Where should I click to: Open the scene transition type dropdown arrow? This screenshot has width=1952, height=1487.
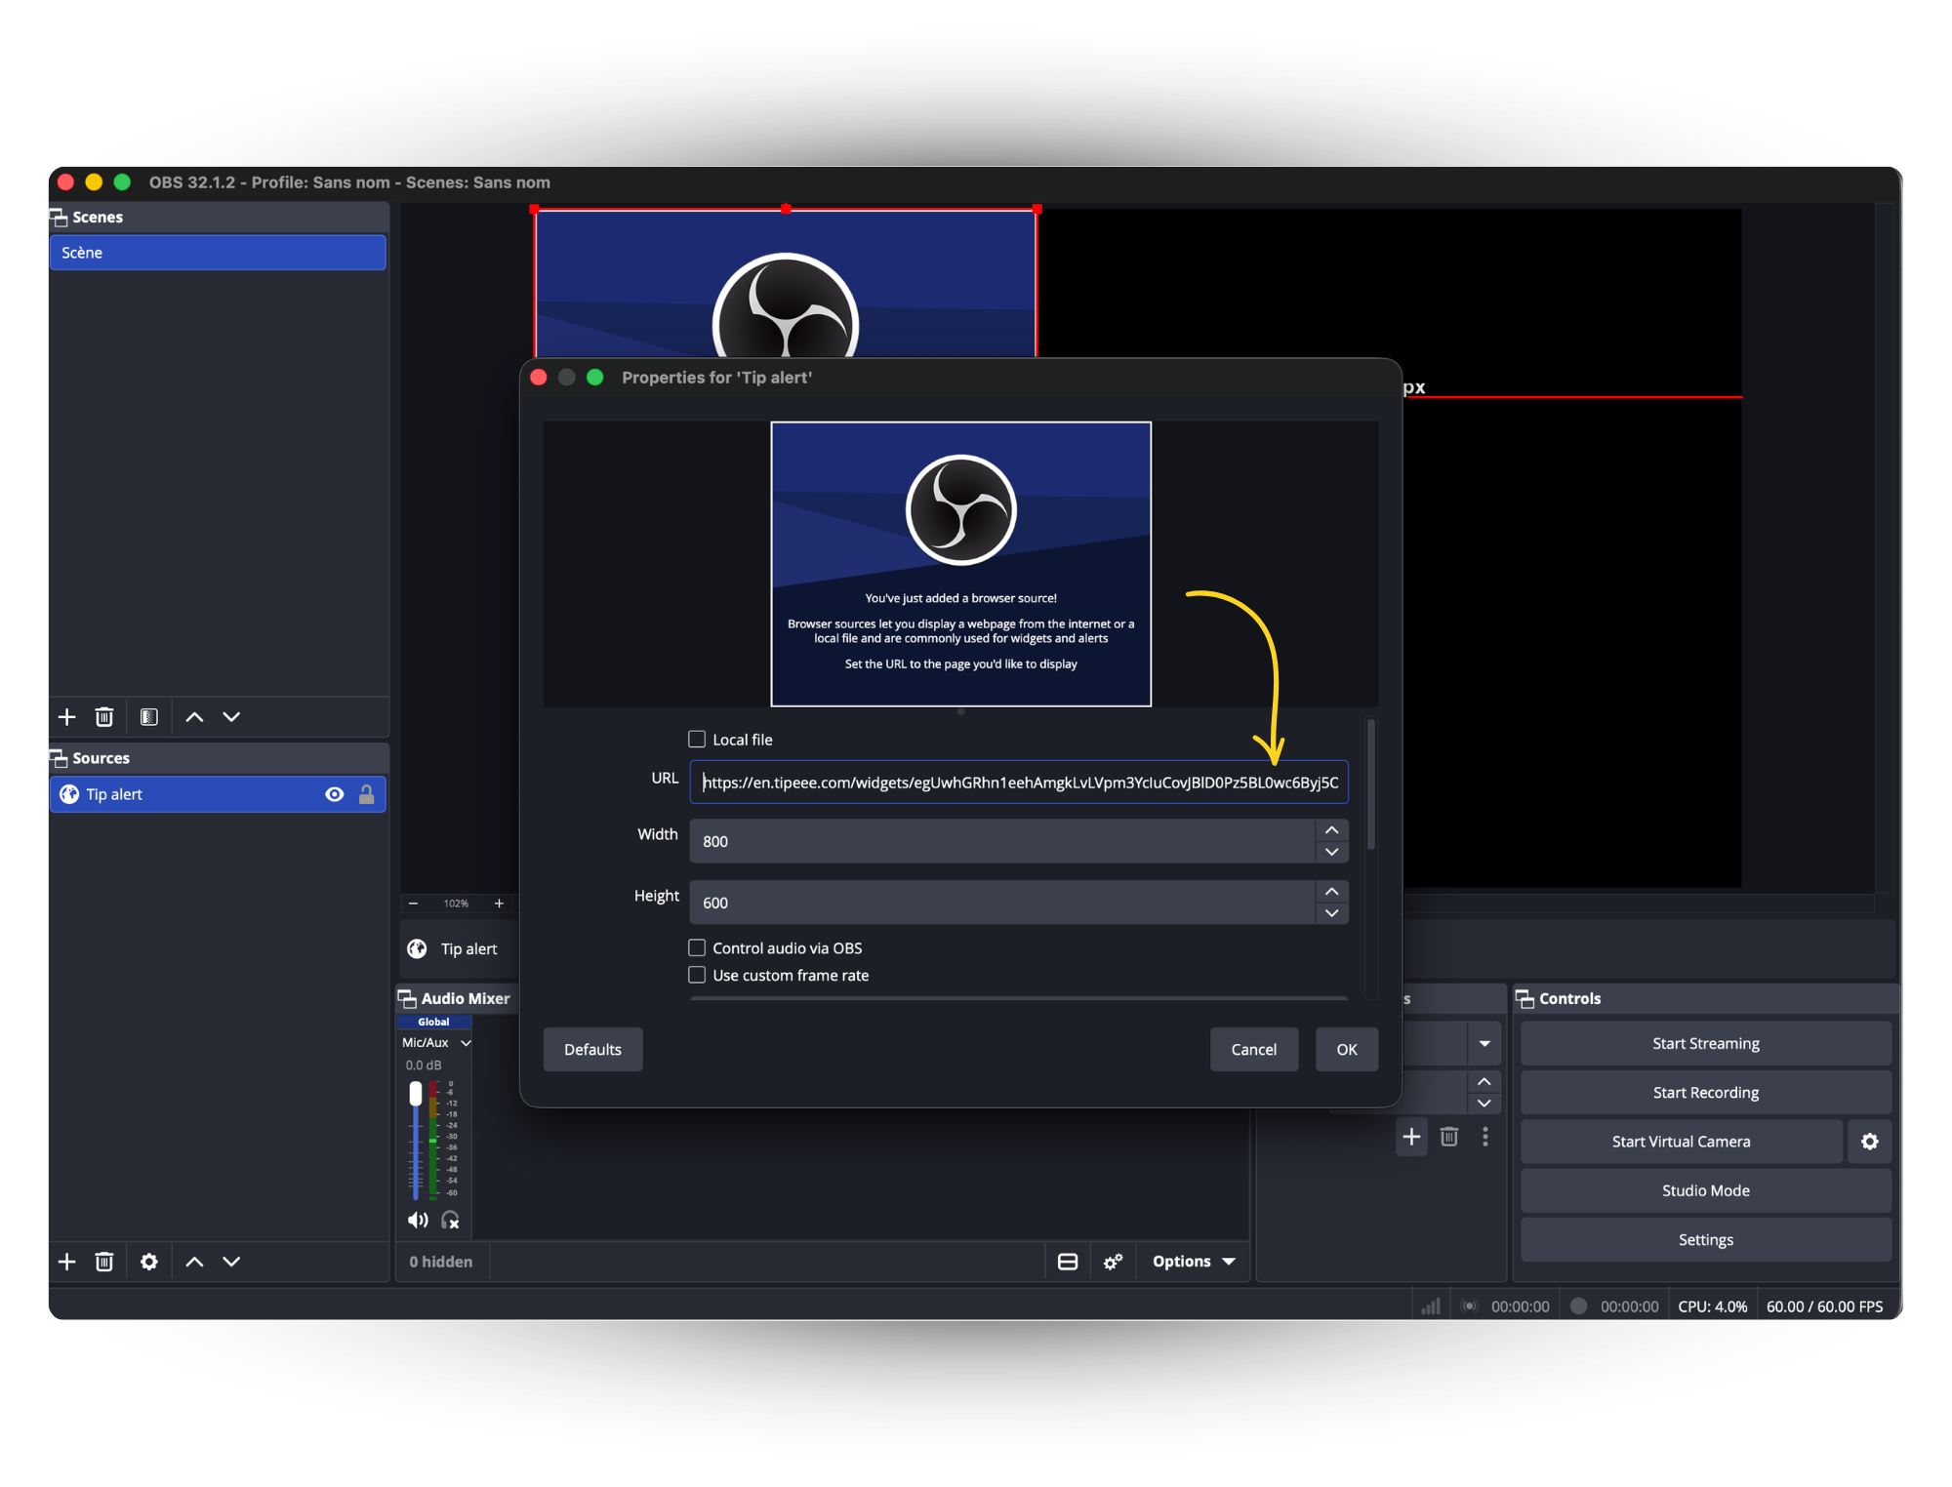1484,1044
